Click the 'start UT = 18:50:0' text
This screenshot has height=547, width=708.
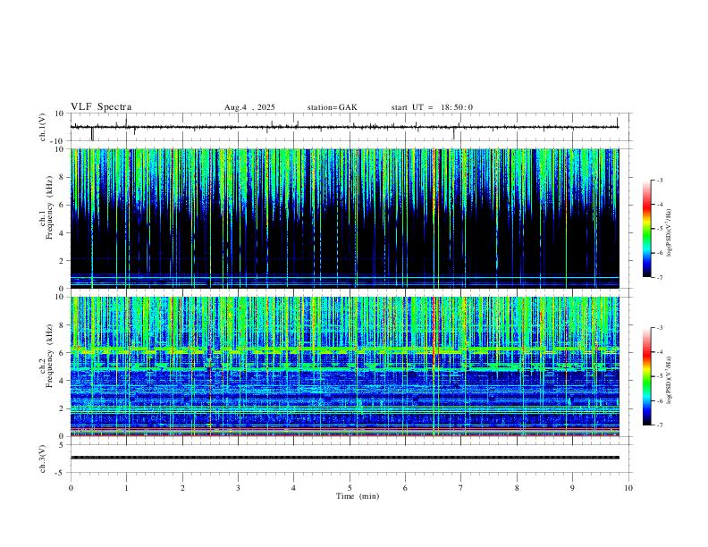(432, 107)
